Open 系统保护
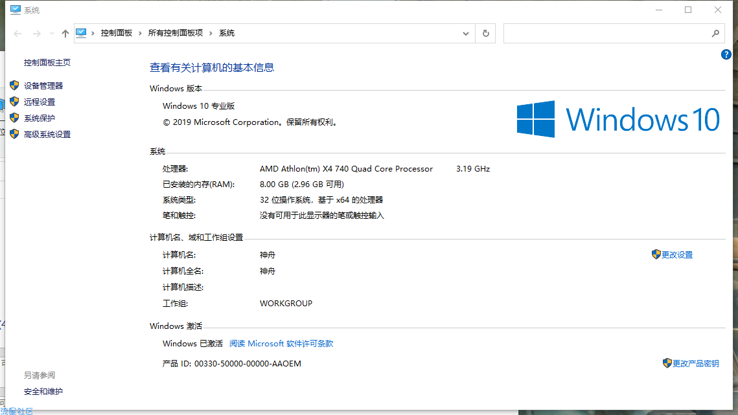Image resolution: width=738 pixels, height=415 pixels. click(x=40, y=118)
